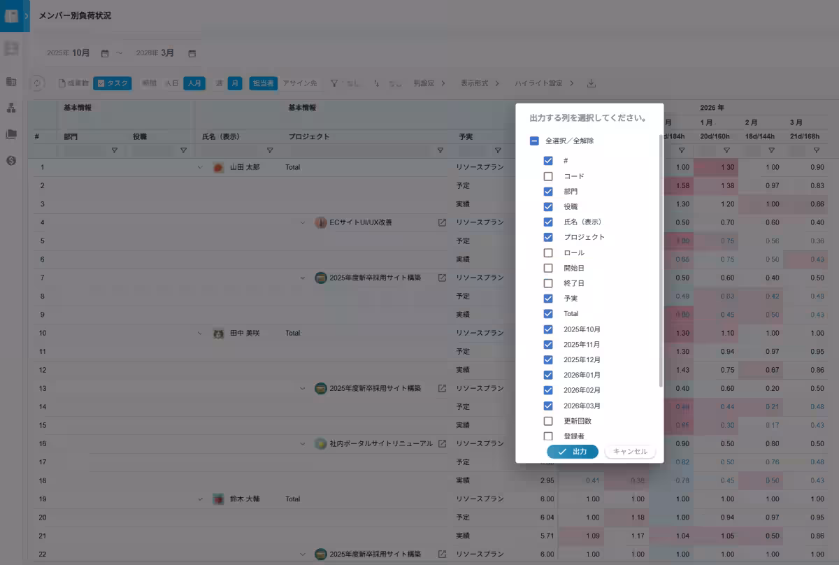
Task: Open the ハイライト設定 menu
Action: pyautogui.click(x=544, y=83)
